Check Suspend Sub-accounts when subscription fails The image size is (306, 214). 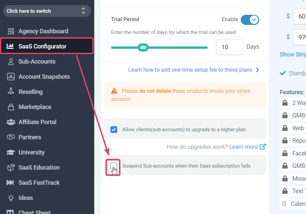(113, 166)
